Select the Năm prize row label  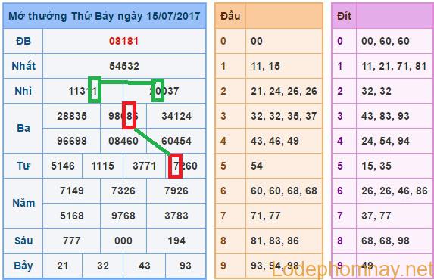point(23,203)
